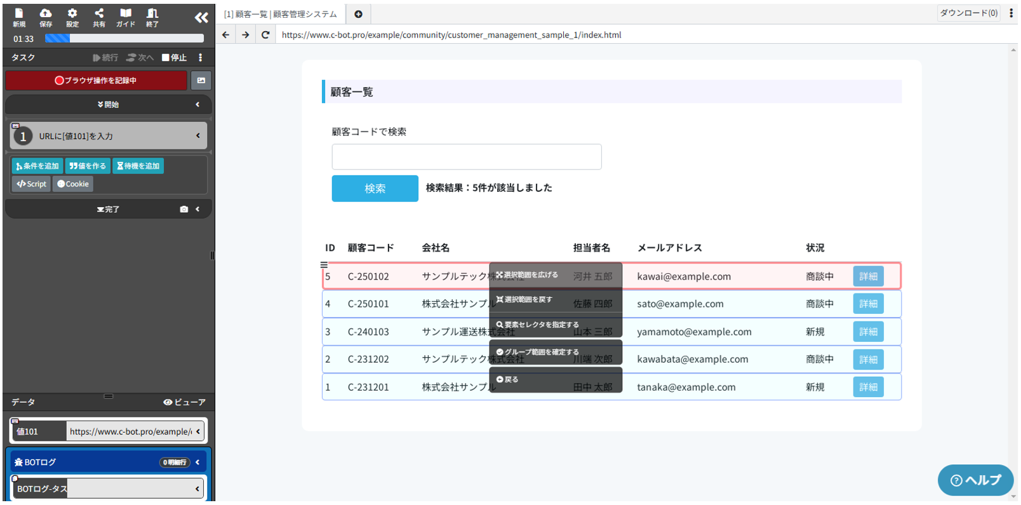Go forward in the embedded browser
The height and width of the screenshot is (505, 1021).
tap(246, 35)
